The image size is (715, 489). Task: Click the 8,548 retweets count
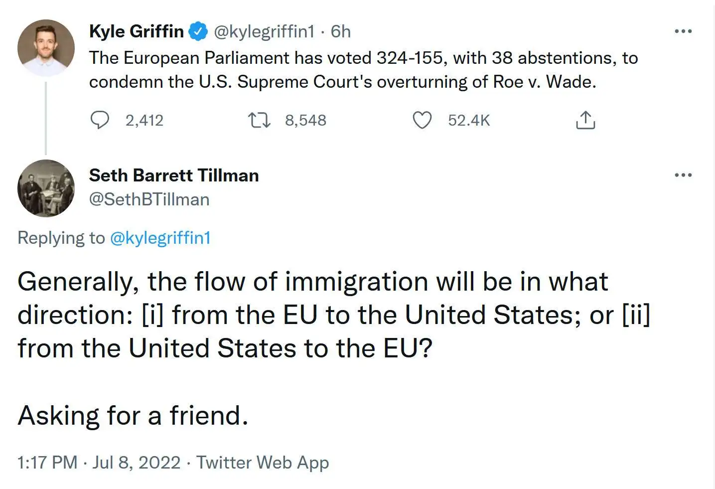coord(305,120)
